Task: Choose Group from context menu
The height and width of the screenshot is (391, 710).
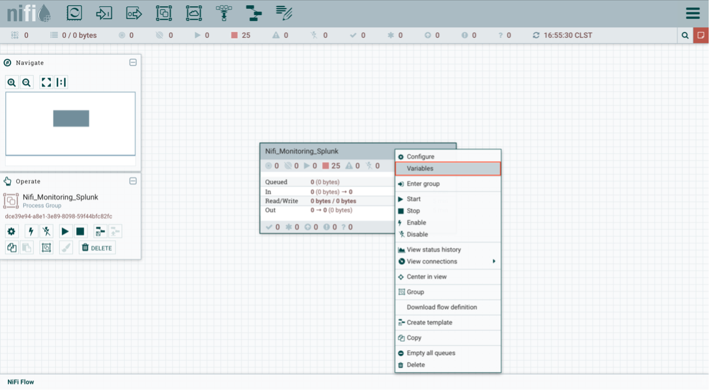Action: (x=448, y=292)
